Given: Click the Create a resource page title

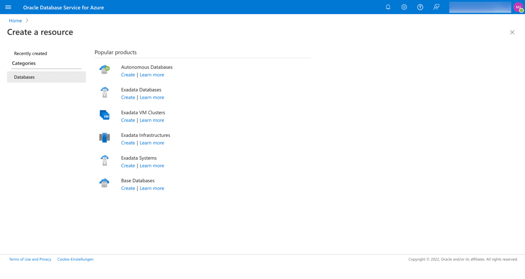Looking at the screenshot, I should pyautogui.click(x=40, y=32).
